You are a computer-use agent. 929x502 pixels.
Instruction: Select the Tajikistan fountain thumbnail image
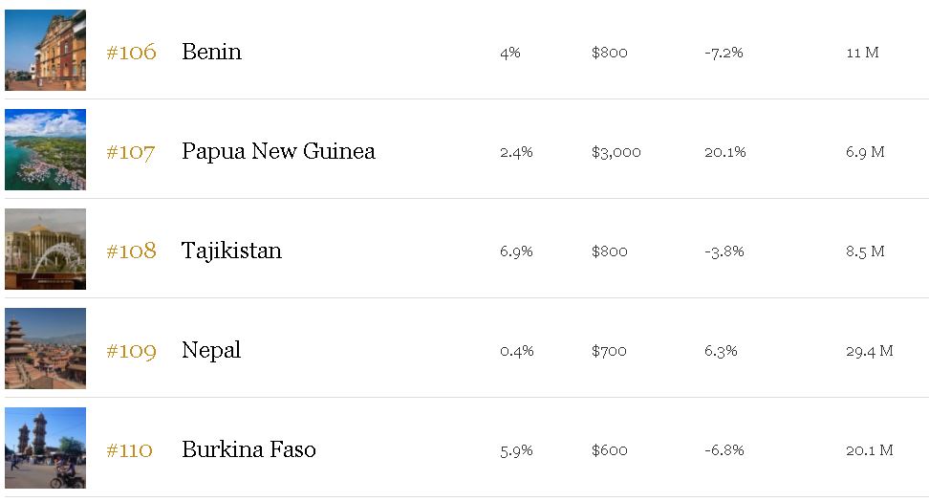coord(45,250)
